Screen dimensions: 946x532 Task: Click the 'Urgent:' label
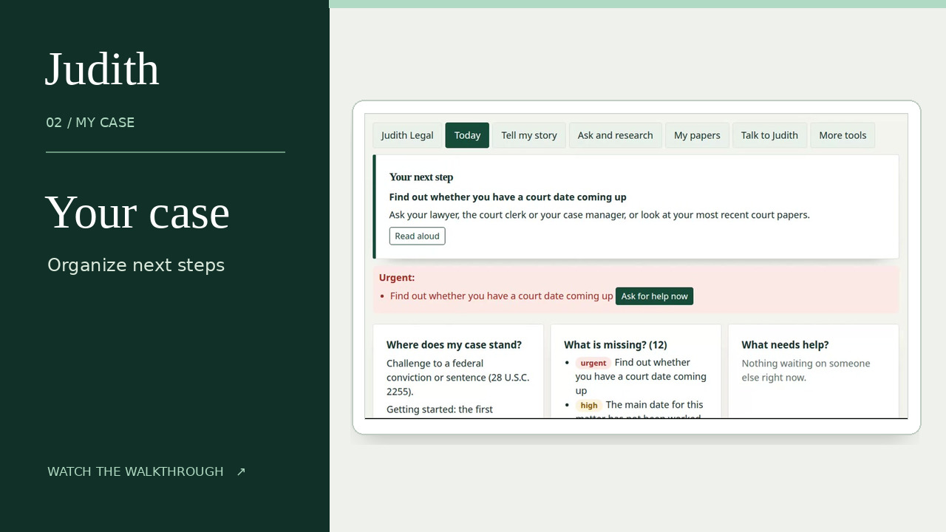397,278
